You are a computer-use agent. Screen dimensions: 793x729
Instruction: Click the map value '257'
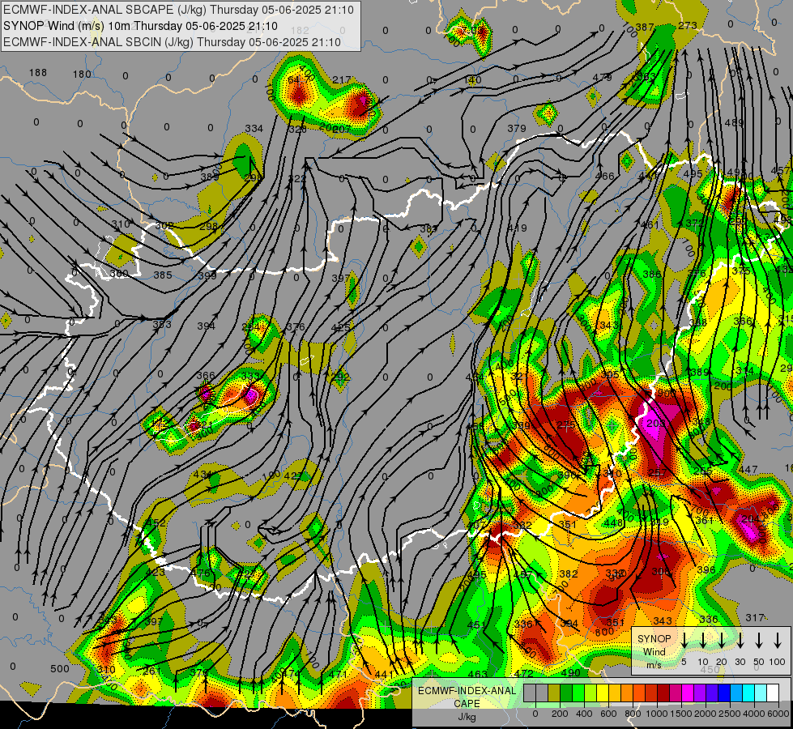pyautogui.click(x=658, y=472)
